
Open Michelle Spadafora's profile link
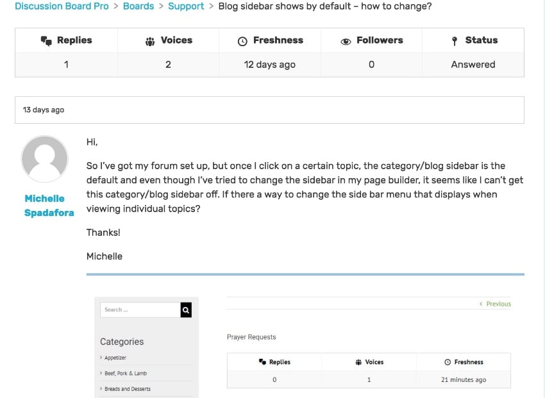49,206
